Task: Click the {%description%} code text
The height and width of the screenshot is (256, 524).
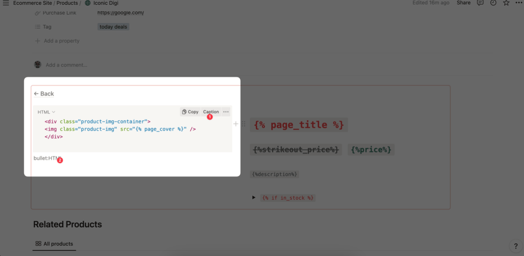Action: point(274,174)
